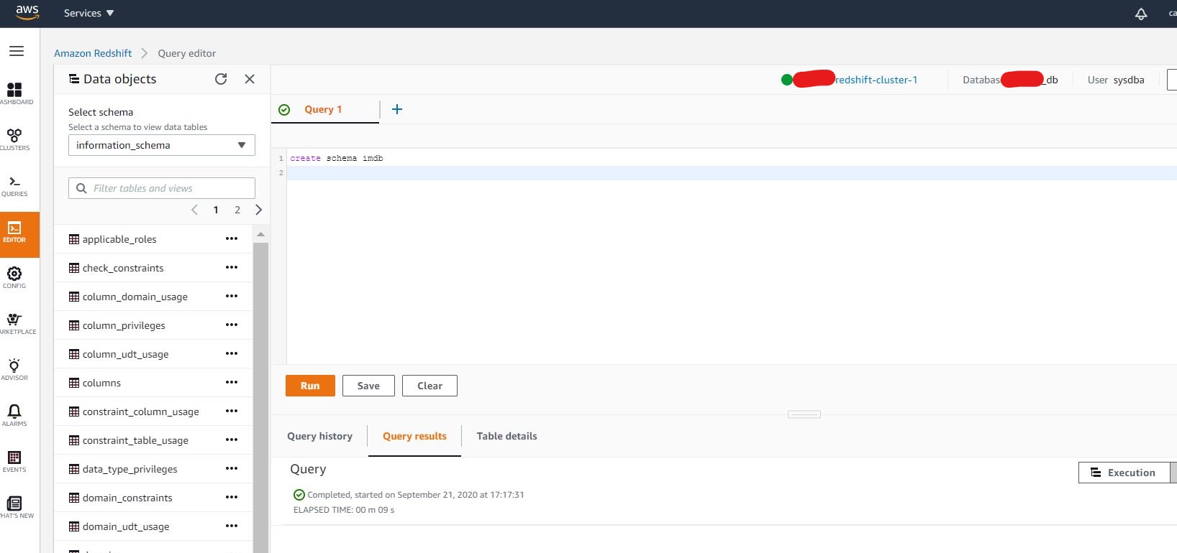Screen dimensions: 1177x553
Task: Open column_udt_usage table
Action: (x=126, y=354)
